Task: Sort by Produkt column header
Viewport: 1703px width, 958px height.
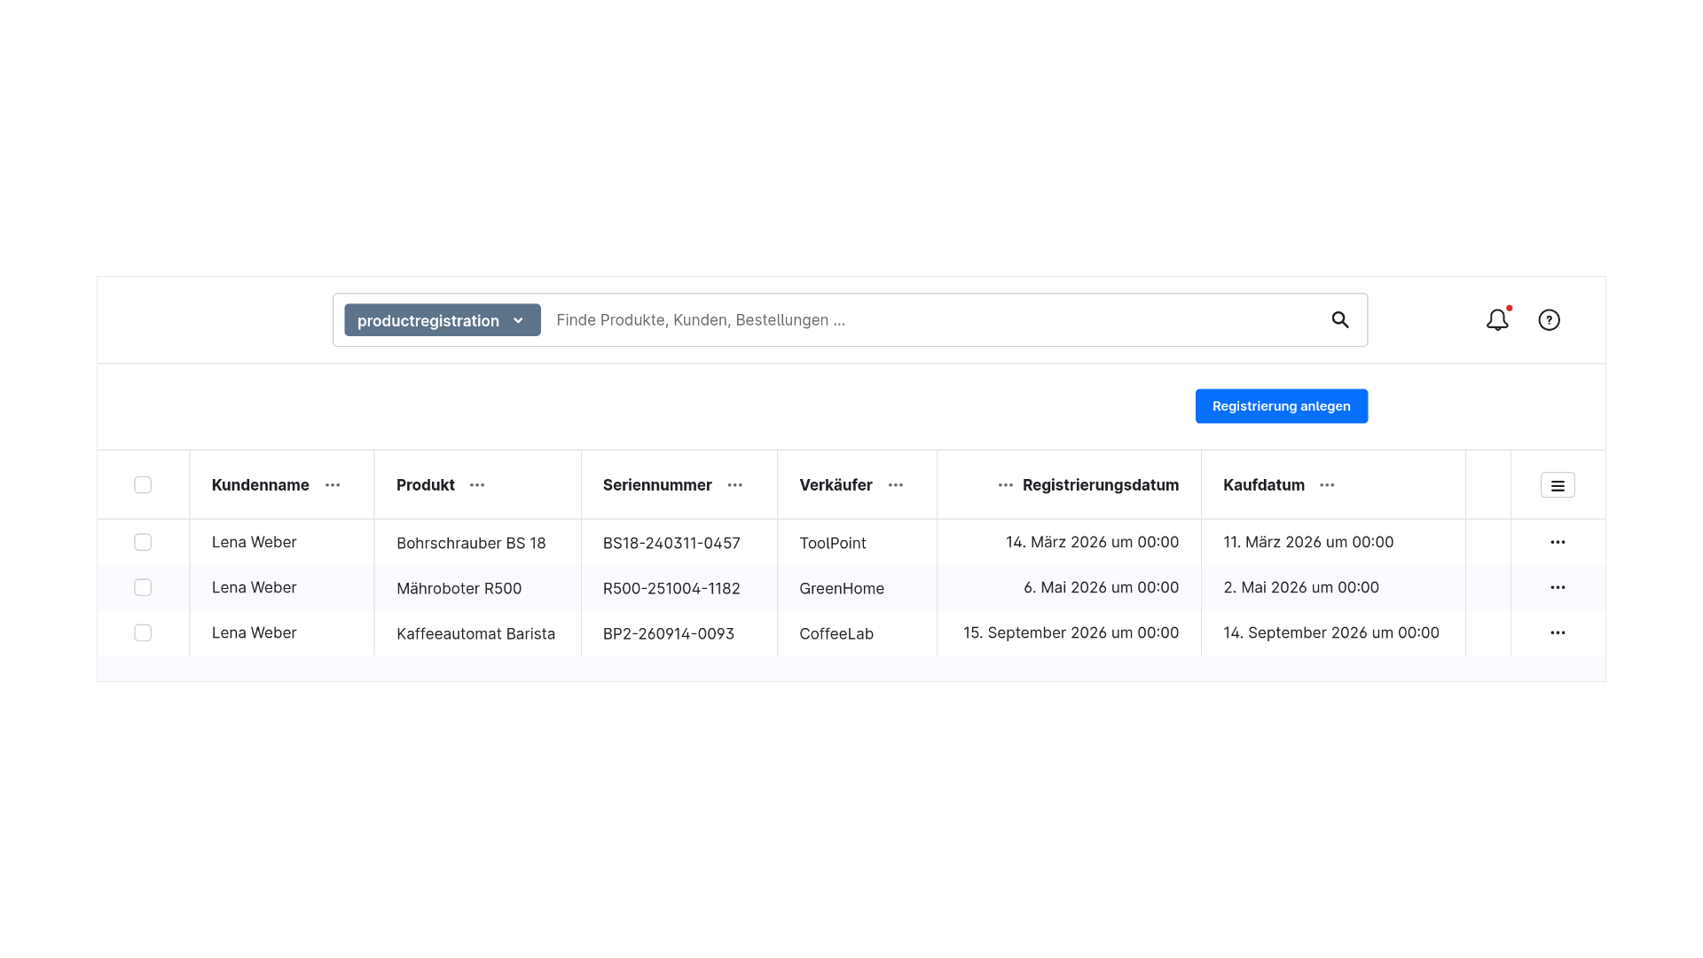Action: (426, 485)
